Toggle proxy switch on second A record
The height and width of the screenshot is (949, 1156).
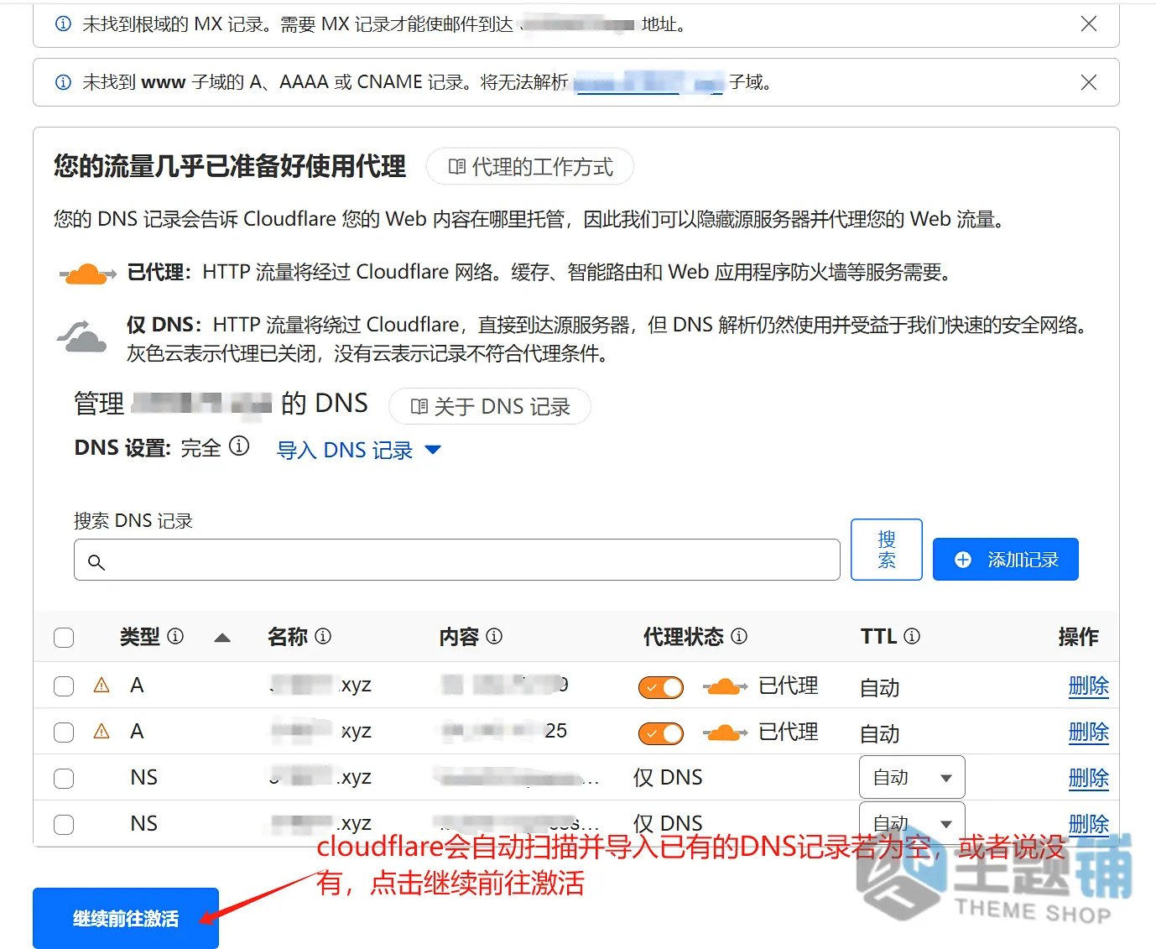click(x=661, y=734)
